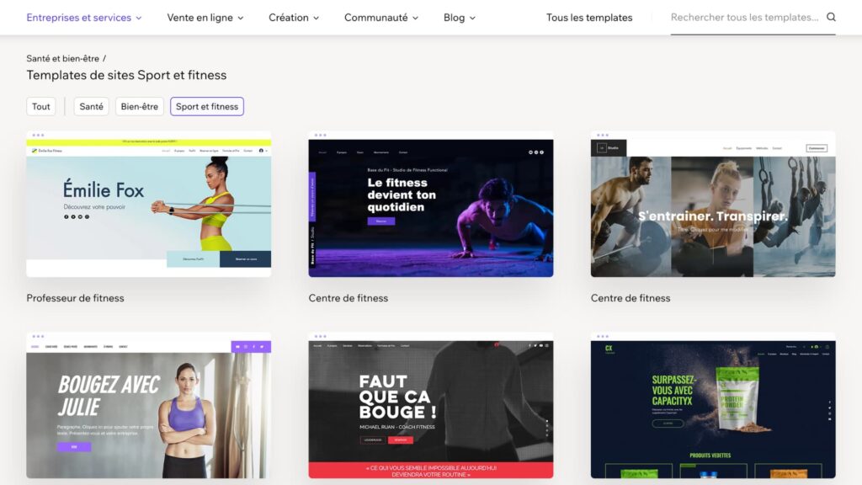
Task: Select the Bien-être filter
Action: click(x=139, y=106)
